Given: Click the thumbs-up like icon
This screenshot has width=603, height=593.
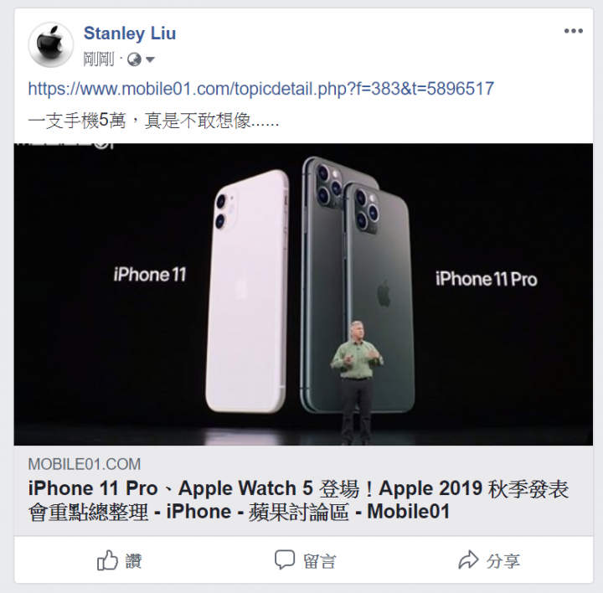Looking at the screenshot, I should [x=107, y=560].
